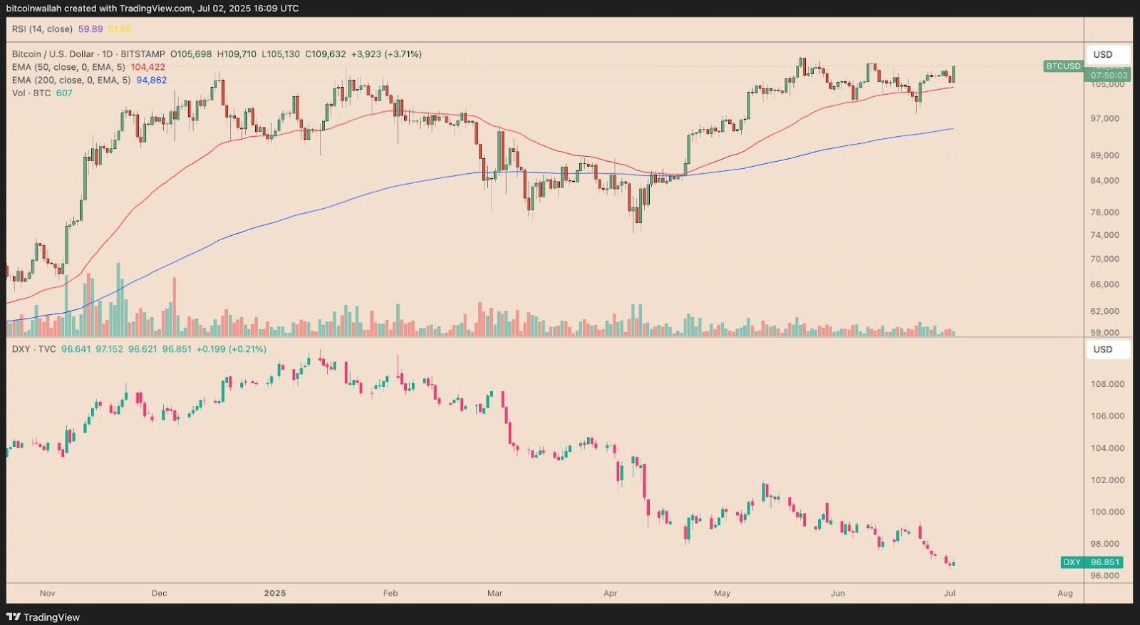Viewport: 1140px width, 625px height.
Task: Click the 84,000 price axis label
Action: [1104, 181]
